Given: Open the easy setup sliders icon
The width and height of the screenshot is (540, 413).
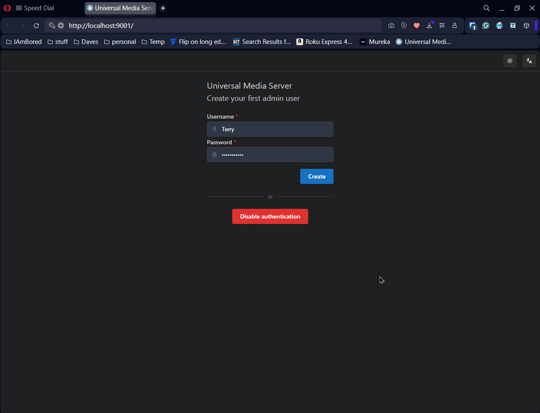Looking at the screenshot, I should pos(442,25).
